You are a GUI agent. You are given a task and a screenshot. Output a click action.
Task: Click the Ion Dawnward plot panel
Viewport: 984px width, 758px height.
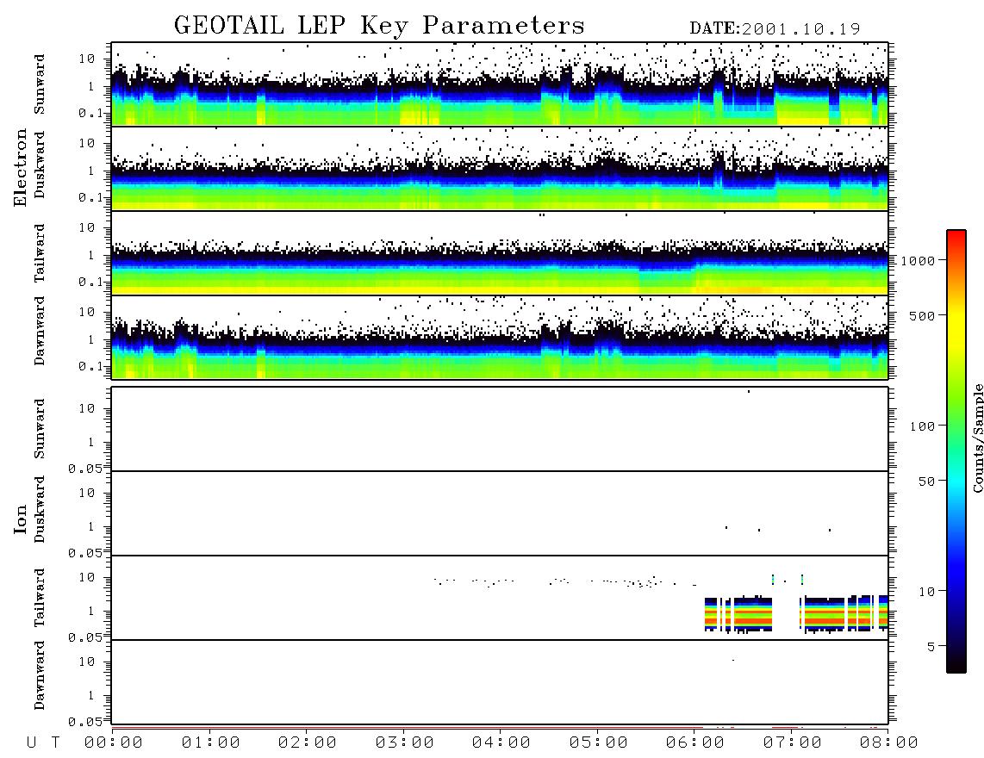pos(500,682)
